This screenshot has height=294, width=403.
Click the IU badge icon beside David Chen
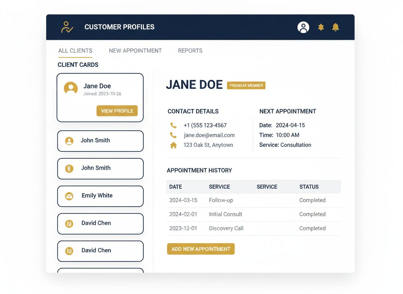69,251
